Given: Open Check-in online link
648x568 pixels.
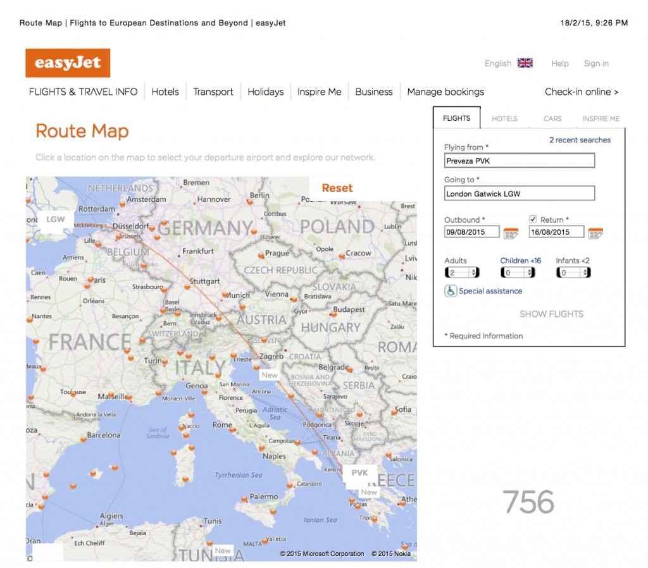Looking at the screenshot, I should click(x=582, y=92).
